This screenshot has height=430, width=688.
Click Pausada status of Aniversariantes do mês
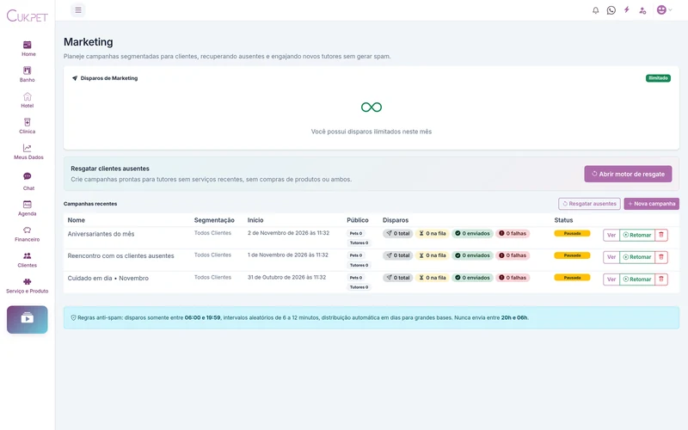(572, 233)
